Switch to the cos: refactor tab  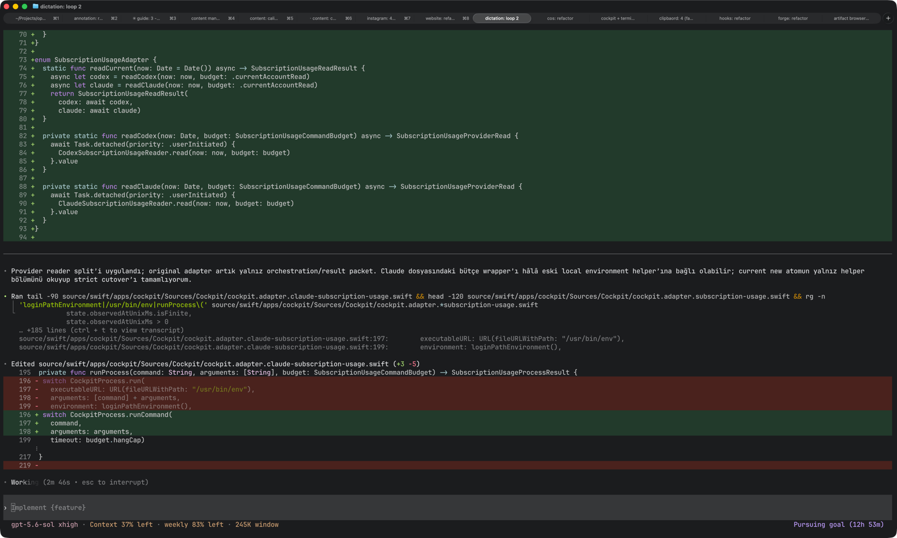[x=560, y=18]
